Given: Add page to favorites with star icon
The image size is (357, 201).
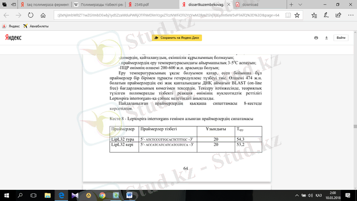Looking at the screenshot, I should pyautogui.click(x=297, y=15).
